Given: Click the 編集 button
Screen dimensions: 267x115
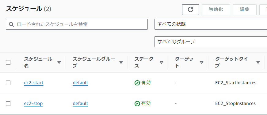Looking at the screenshot, I should coord(245,10).
